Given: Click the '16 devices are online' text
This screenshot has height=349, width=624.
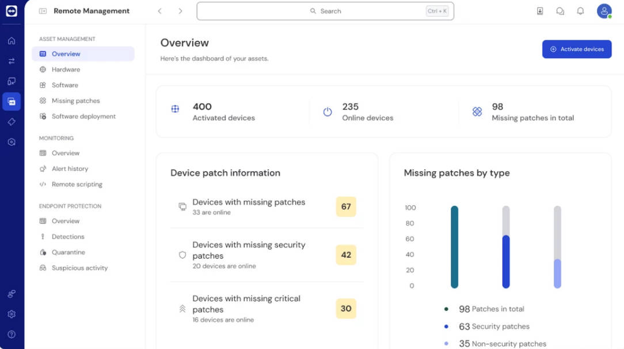Looking at the screenshot, I should coord(223,320).
